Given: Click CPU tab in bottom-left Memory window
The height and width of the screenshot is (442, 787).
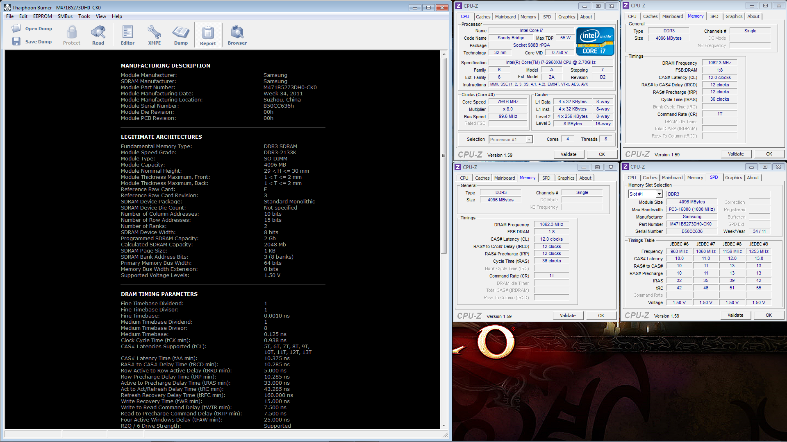Looking at the screenshot, I should click(x=464, y=178).
